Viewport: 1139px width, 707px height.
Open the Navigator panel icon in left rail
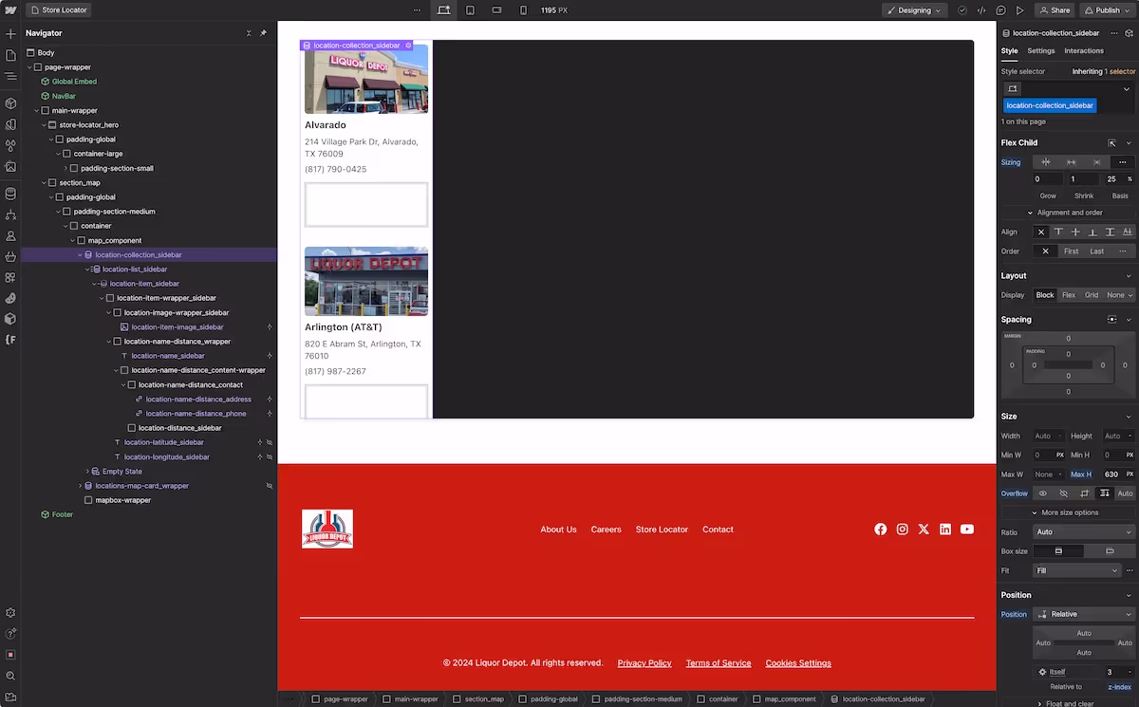10,77
